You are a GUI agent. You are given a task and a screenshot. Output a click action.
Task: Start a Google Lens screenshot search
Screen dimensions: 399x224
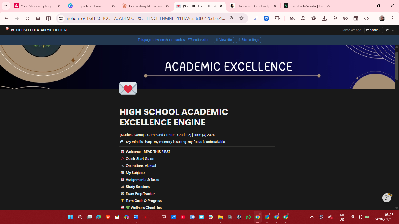pos(335,18)
